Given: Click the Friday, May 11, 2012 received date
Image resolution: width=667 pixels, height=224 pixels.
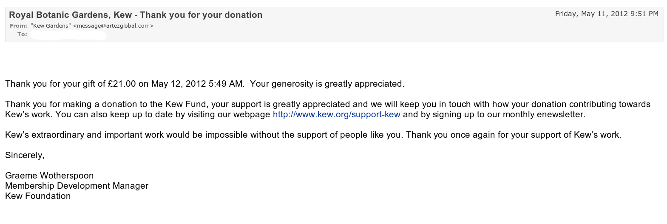Looking at the screenshot, I should (607, 14).
